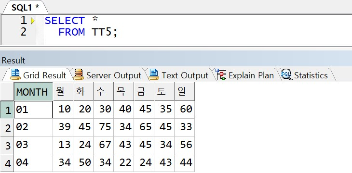Click cell 13 in row 03
Screen dimensions: 352x173
(63, 145)
